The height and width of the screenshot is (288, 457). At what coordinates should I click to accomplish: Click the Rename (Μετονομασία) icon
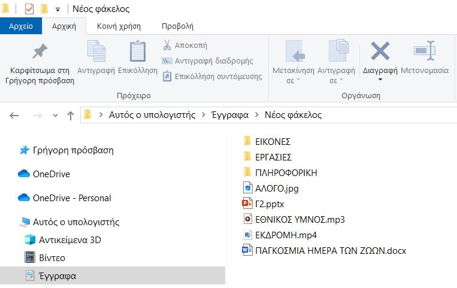click(x=424, y=52)
